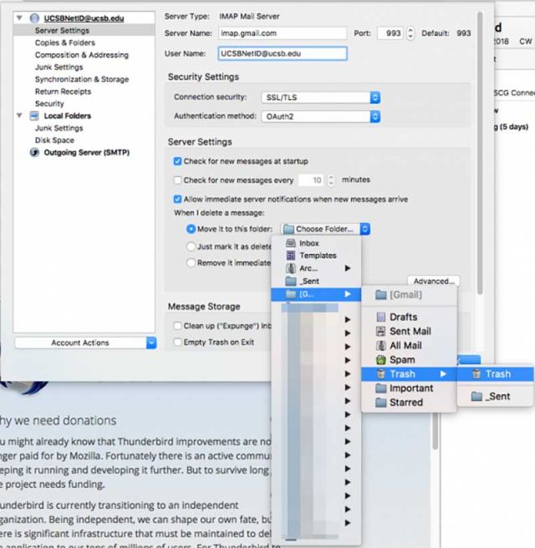Enable Empty Trash on Exit checkbox

tap(177, 342)
